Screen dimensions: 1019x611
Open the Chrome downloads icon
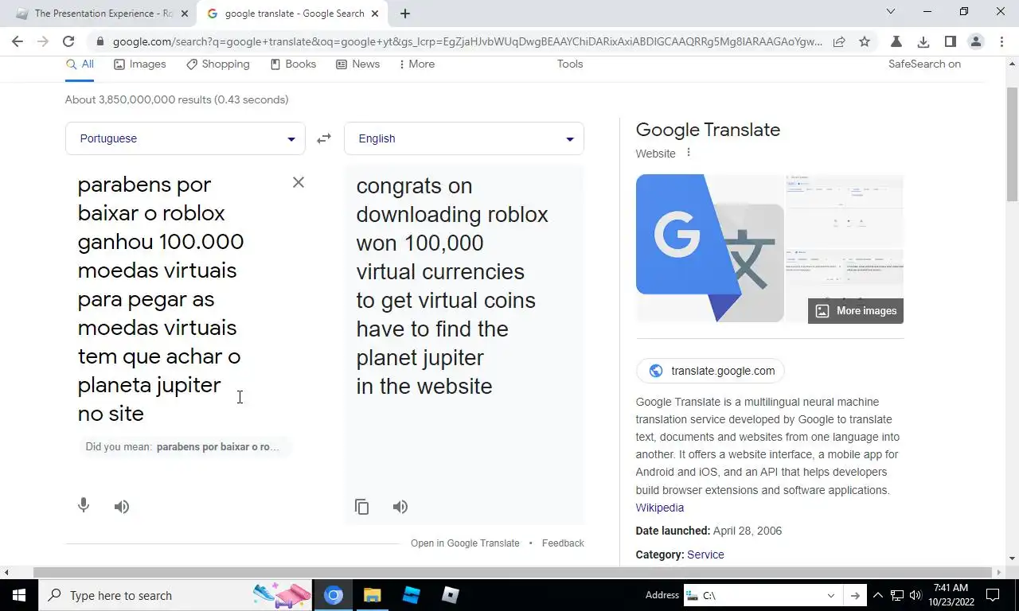pos(923,41)
